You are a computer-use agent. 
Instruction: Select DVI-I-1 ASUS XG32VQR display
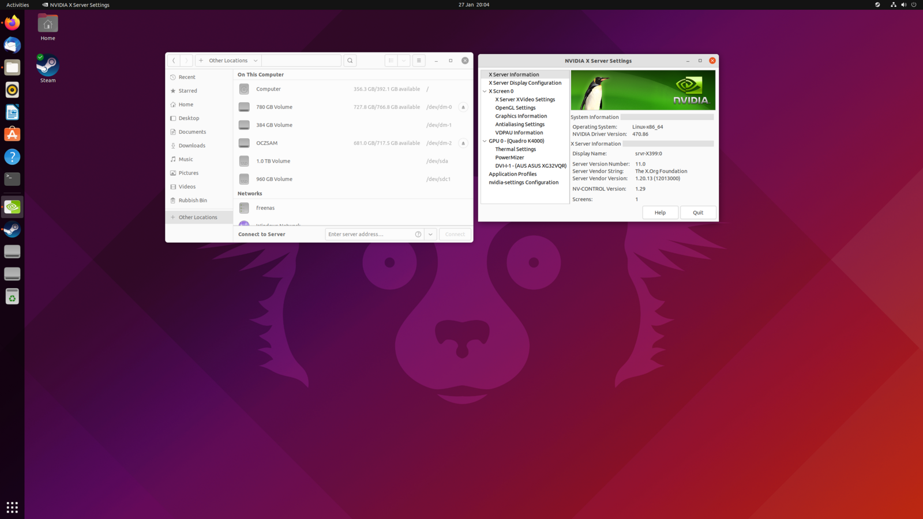[531, 166]
